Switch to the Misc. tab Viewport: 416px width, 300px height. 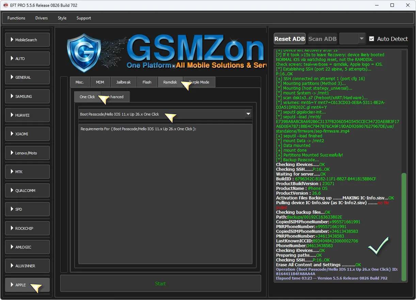click(x=80, y=82)
